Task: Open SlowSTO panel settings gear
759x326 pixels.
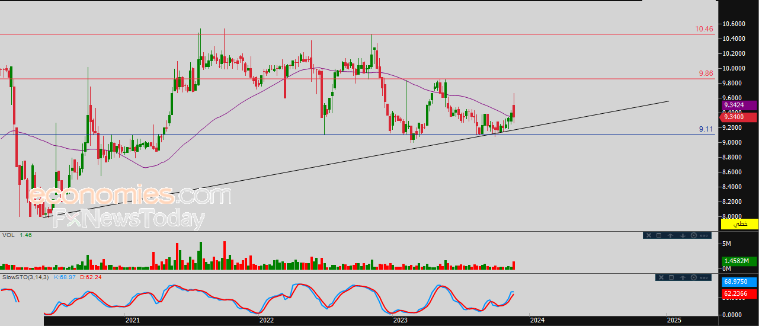Action: (694, 277)
